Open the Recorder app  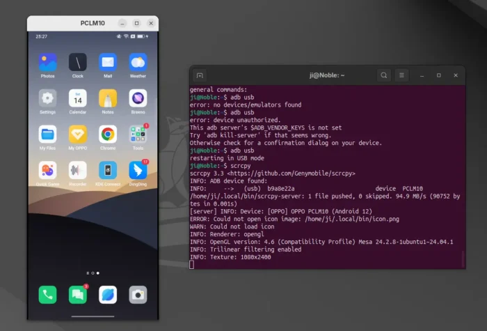[x=78, y=171]
